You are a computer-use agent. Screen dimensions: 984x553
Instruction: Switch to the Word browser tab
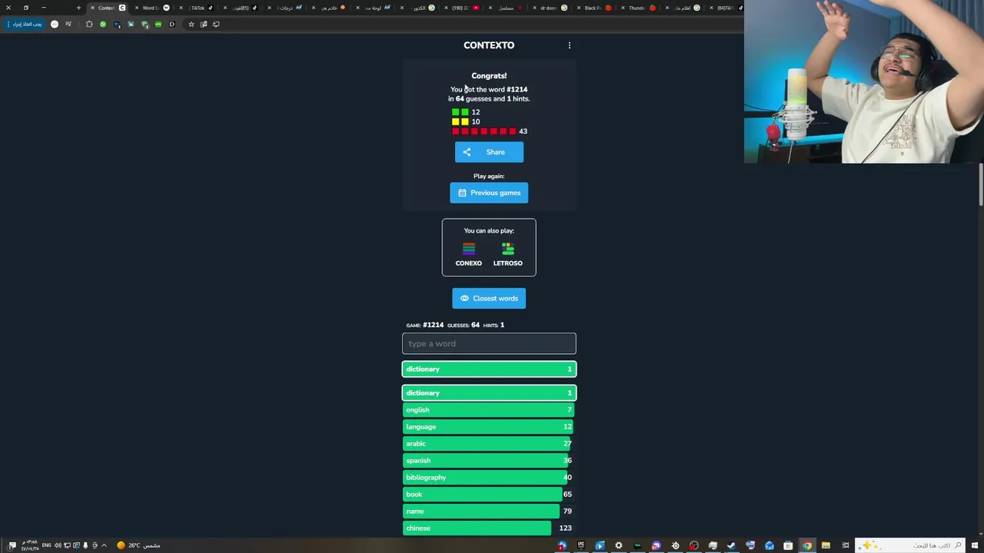(x=154, y=8)
